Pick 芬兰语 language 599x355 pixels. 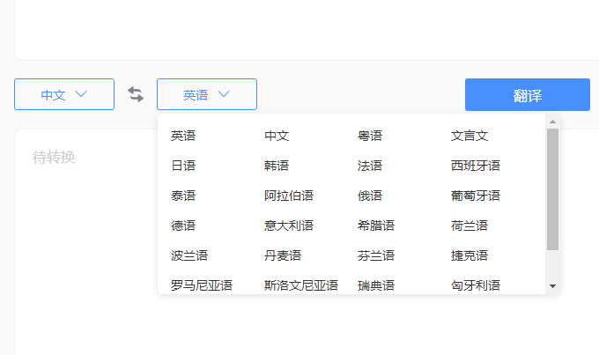376,255
